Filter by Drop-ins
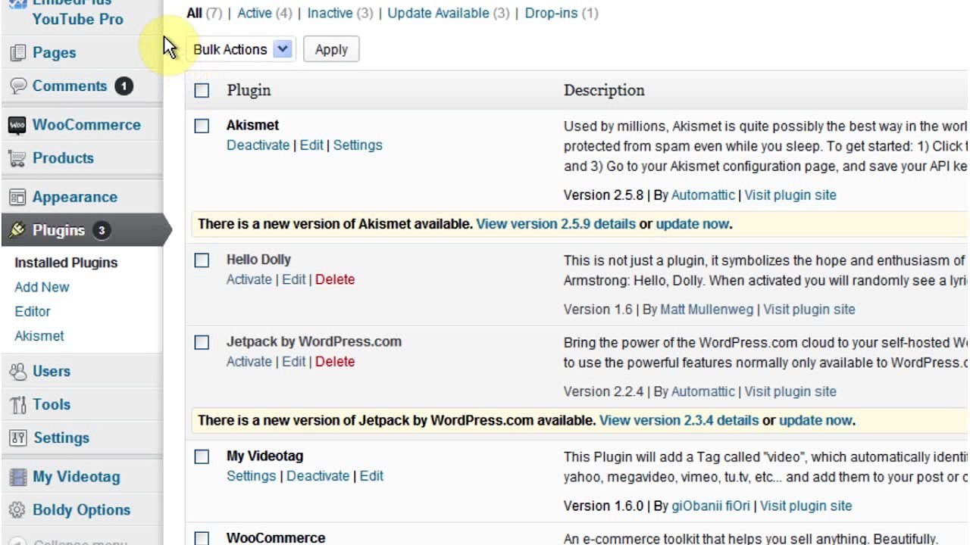The width and height of the screenshot is (970, 545). (x=551, y=13)
